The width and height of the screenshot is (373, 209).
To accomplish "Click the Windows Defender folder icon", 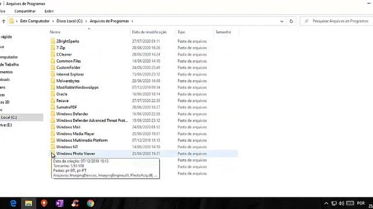I will (52, 114).
